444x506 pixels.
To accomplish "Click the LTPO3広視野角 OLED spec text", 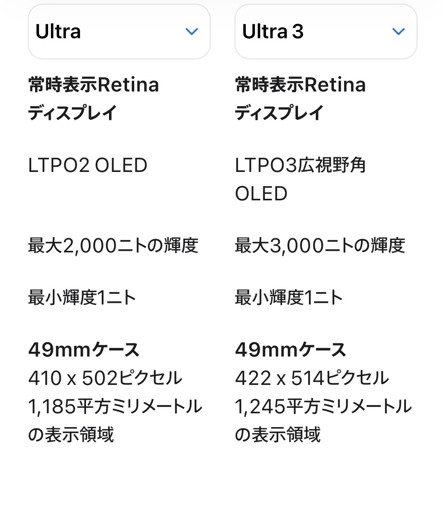I will [300, 179].
